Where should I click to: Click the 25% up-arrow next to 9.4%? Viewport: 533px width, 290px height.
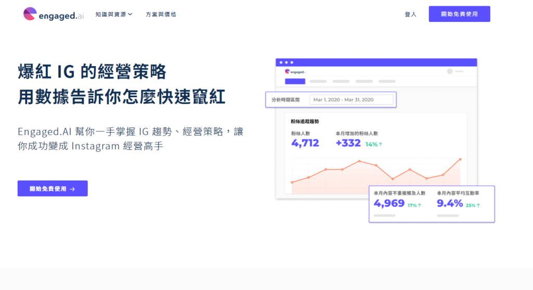coord(473,205)
